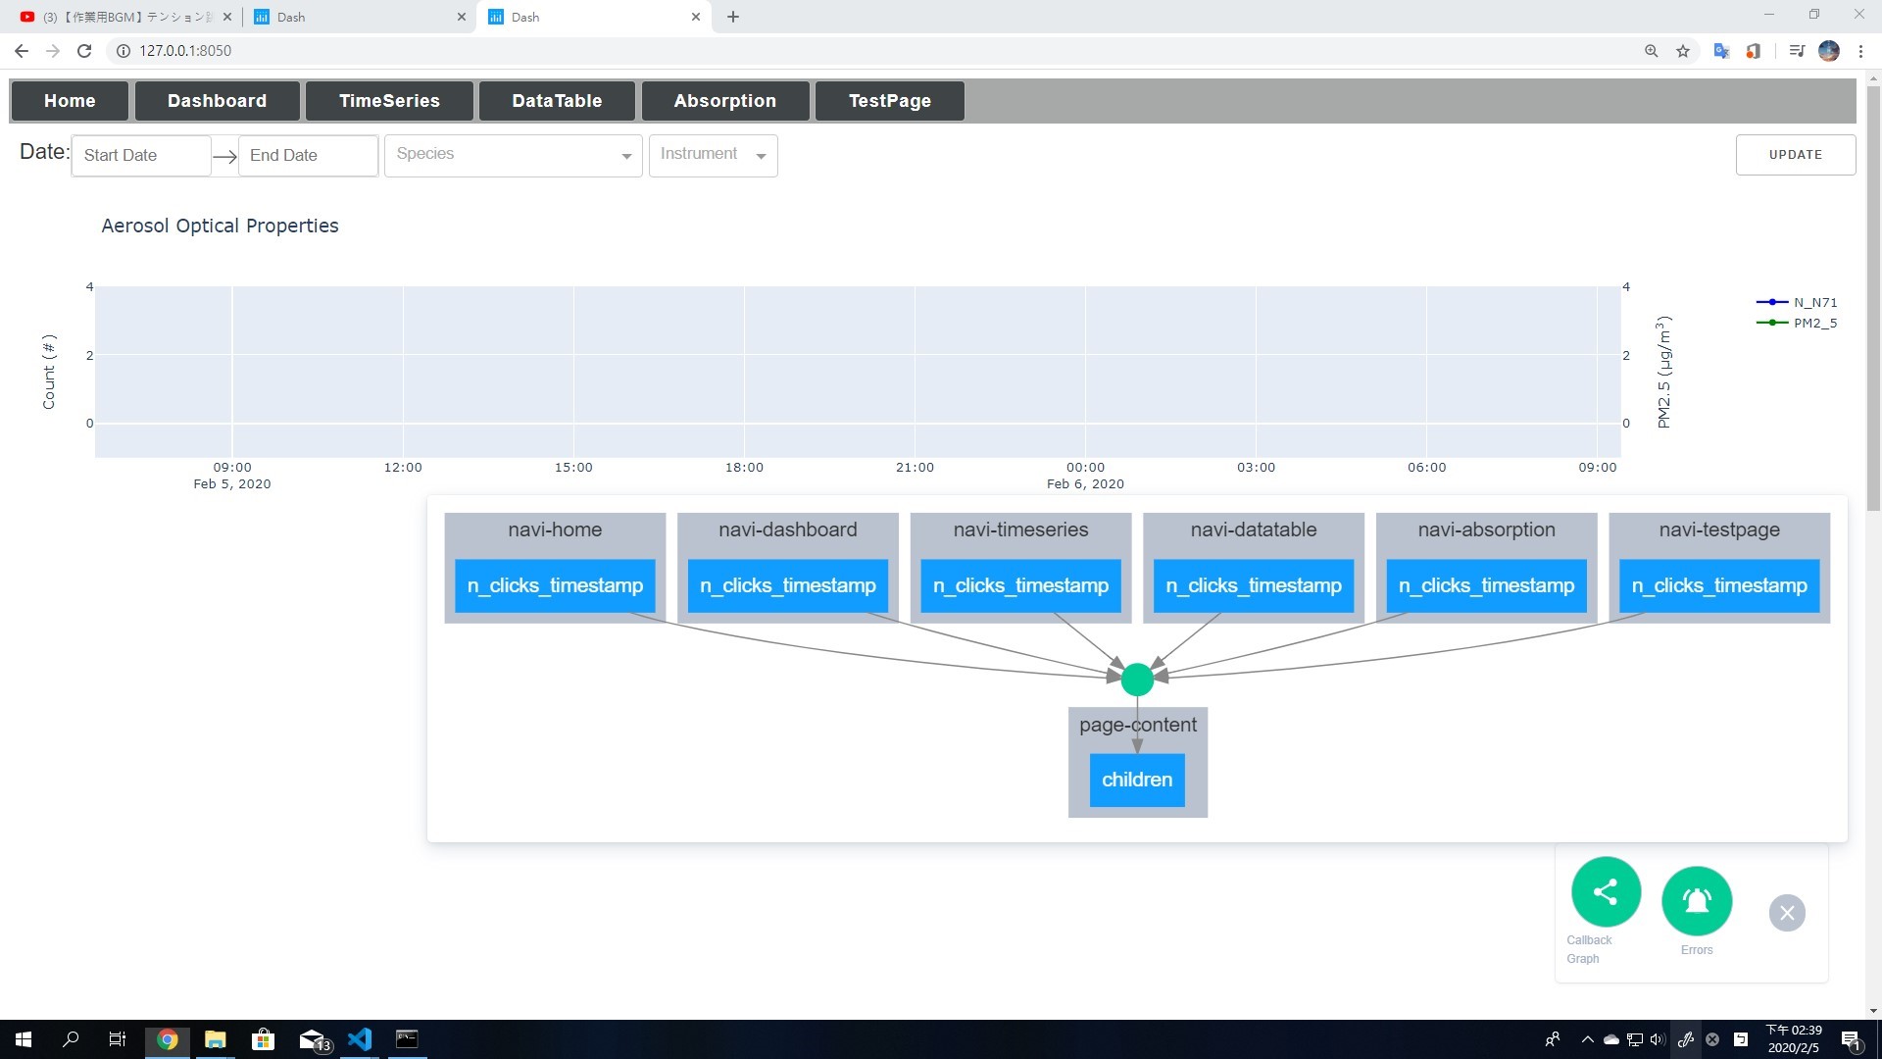Open the Species dropdown
The height and width of the screenshot is (1059, 1882).
(513, 155)
